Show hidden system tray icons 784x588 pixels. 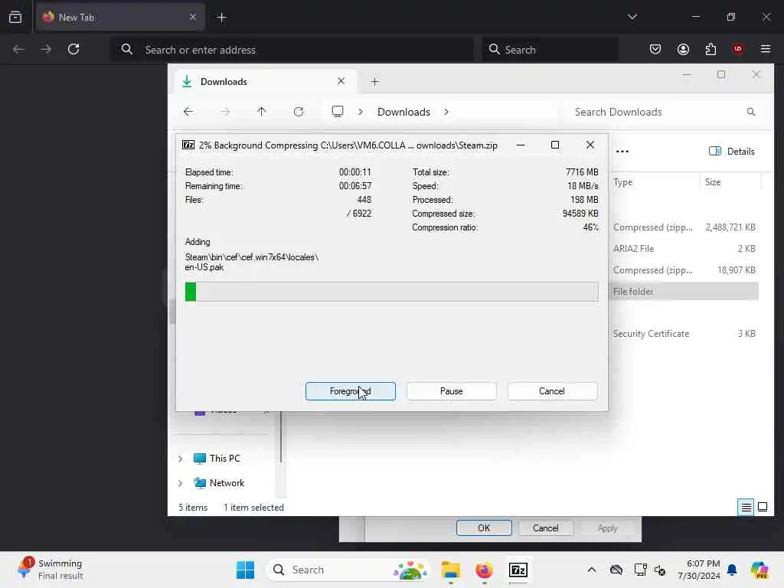(x=592, y=570)
